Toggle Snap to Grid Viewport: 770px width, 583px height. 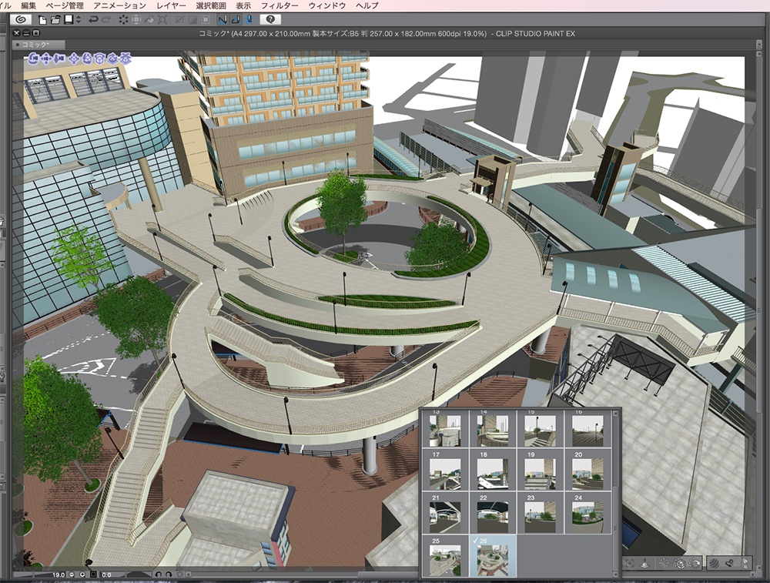tap(249, 20)
